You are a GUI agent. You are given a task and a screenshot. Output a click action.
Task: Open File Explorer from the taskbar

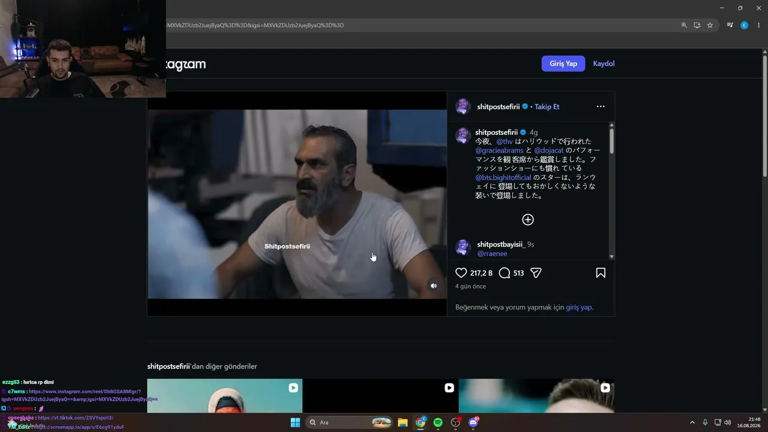click(x=403, y=422)
